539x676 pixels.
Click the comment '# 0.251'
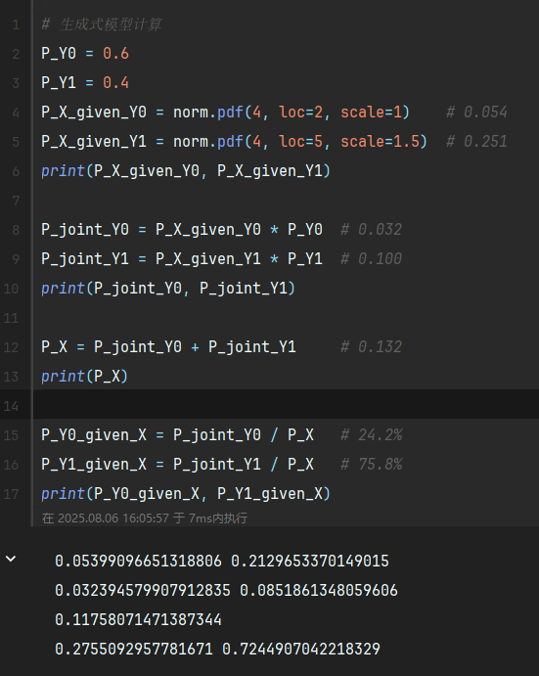(476, 142)
